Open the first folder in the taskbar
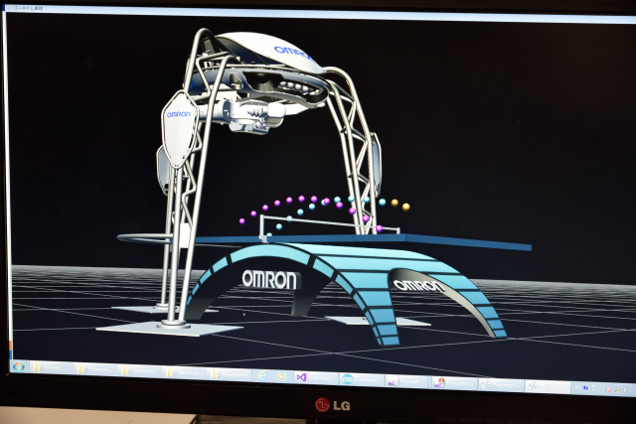This screenshot has width=636, height=424. (51, 368)
